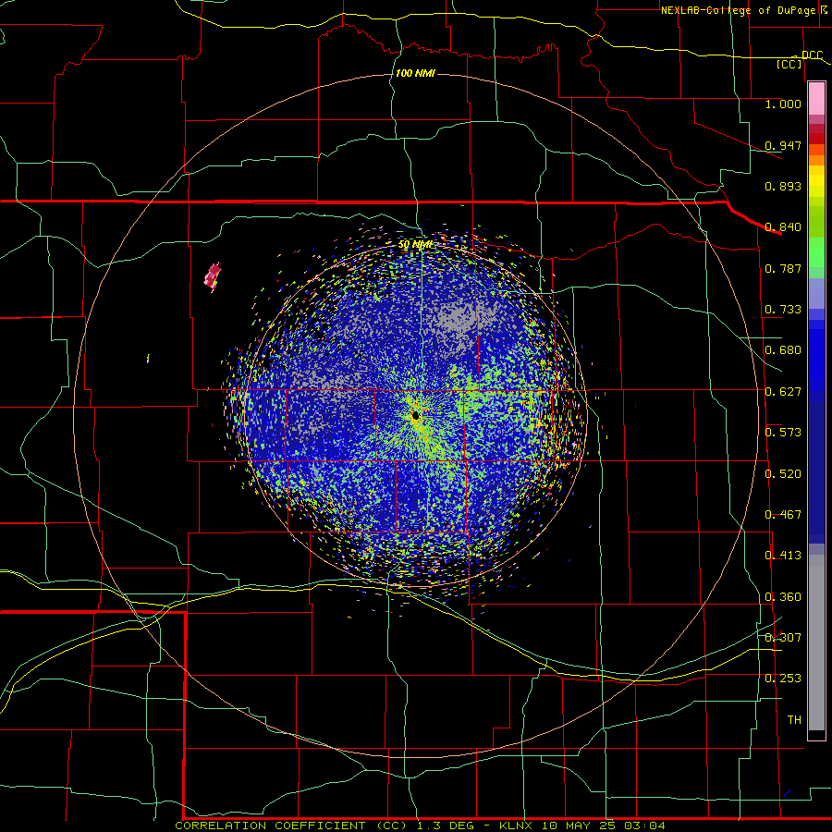Pick the gray segment of the color bar
This screenshot has width=832, height=832.
[x=816, y=642]
